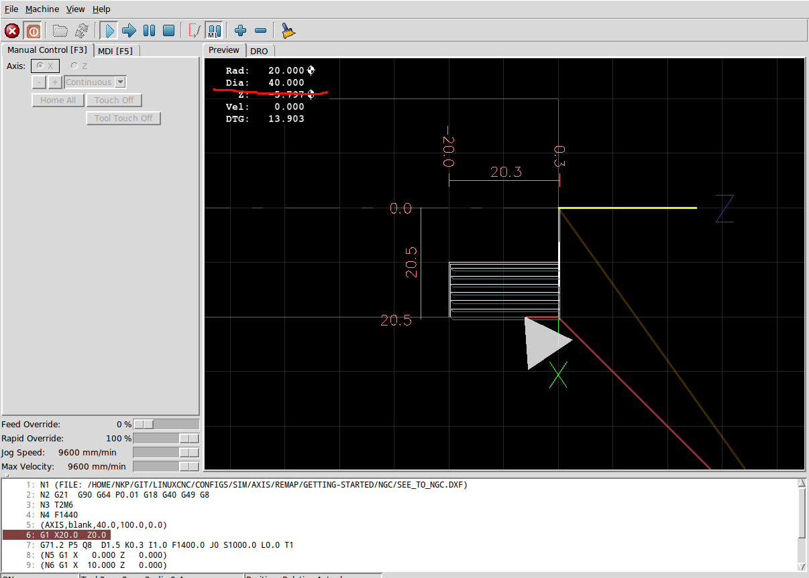This screenshot has height=578, width=809.
Task: Select the X axis radio button
Action: (45, 66)
